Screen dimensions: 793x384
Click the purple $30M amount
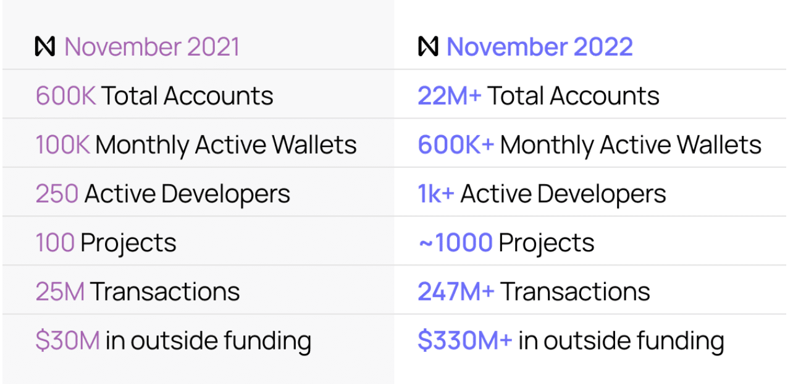(67, 341)
